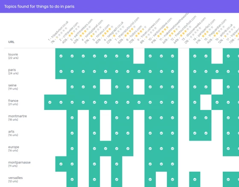Click the empty seine cell for telegraph.co.uk
239x187 pixels.
pyautogui.click(x=105, y=87)
